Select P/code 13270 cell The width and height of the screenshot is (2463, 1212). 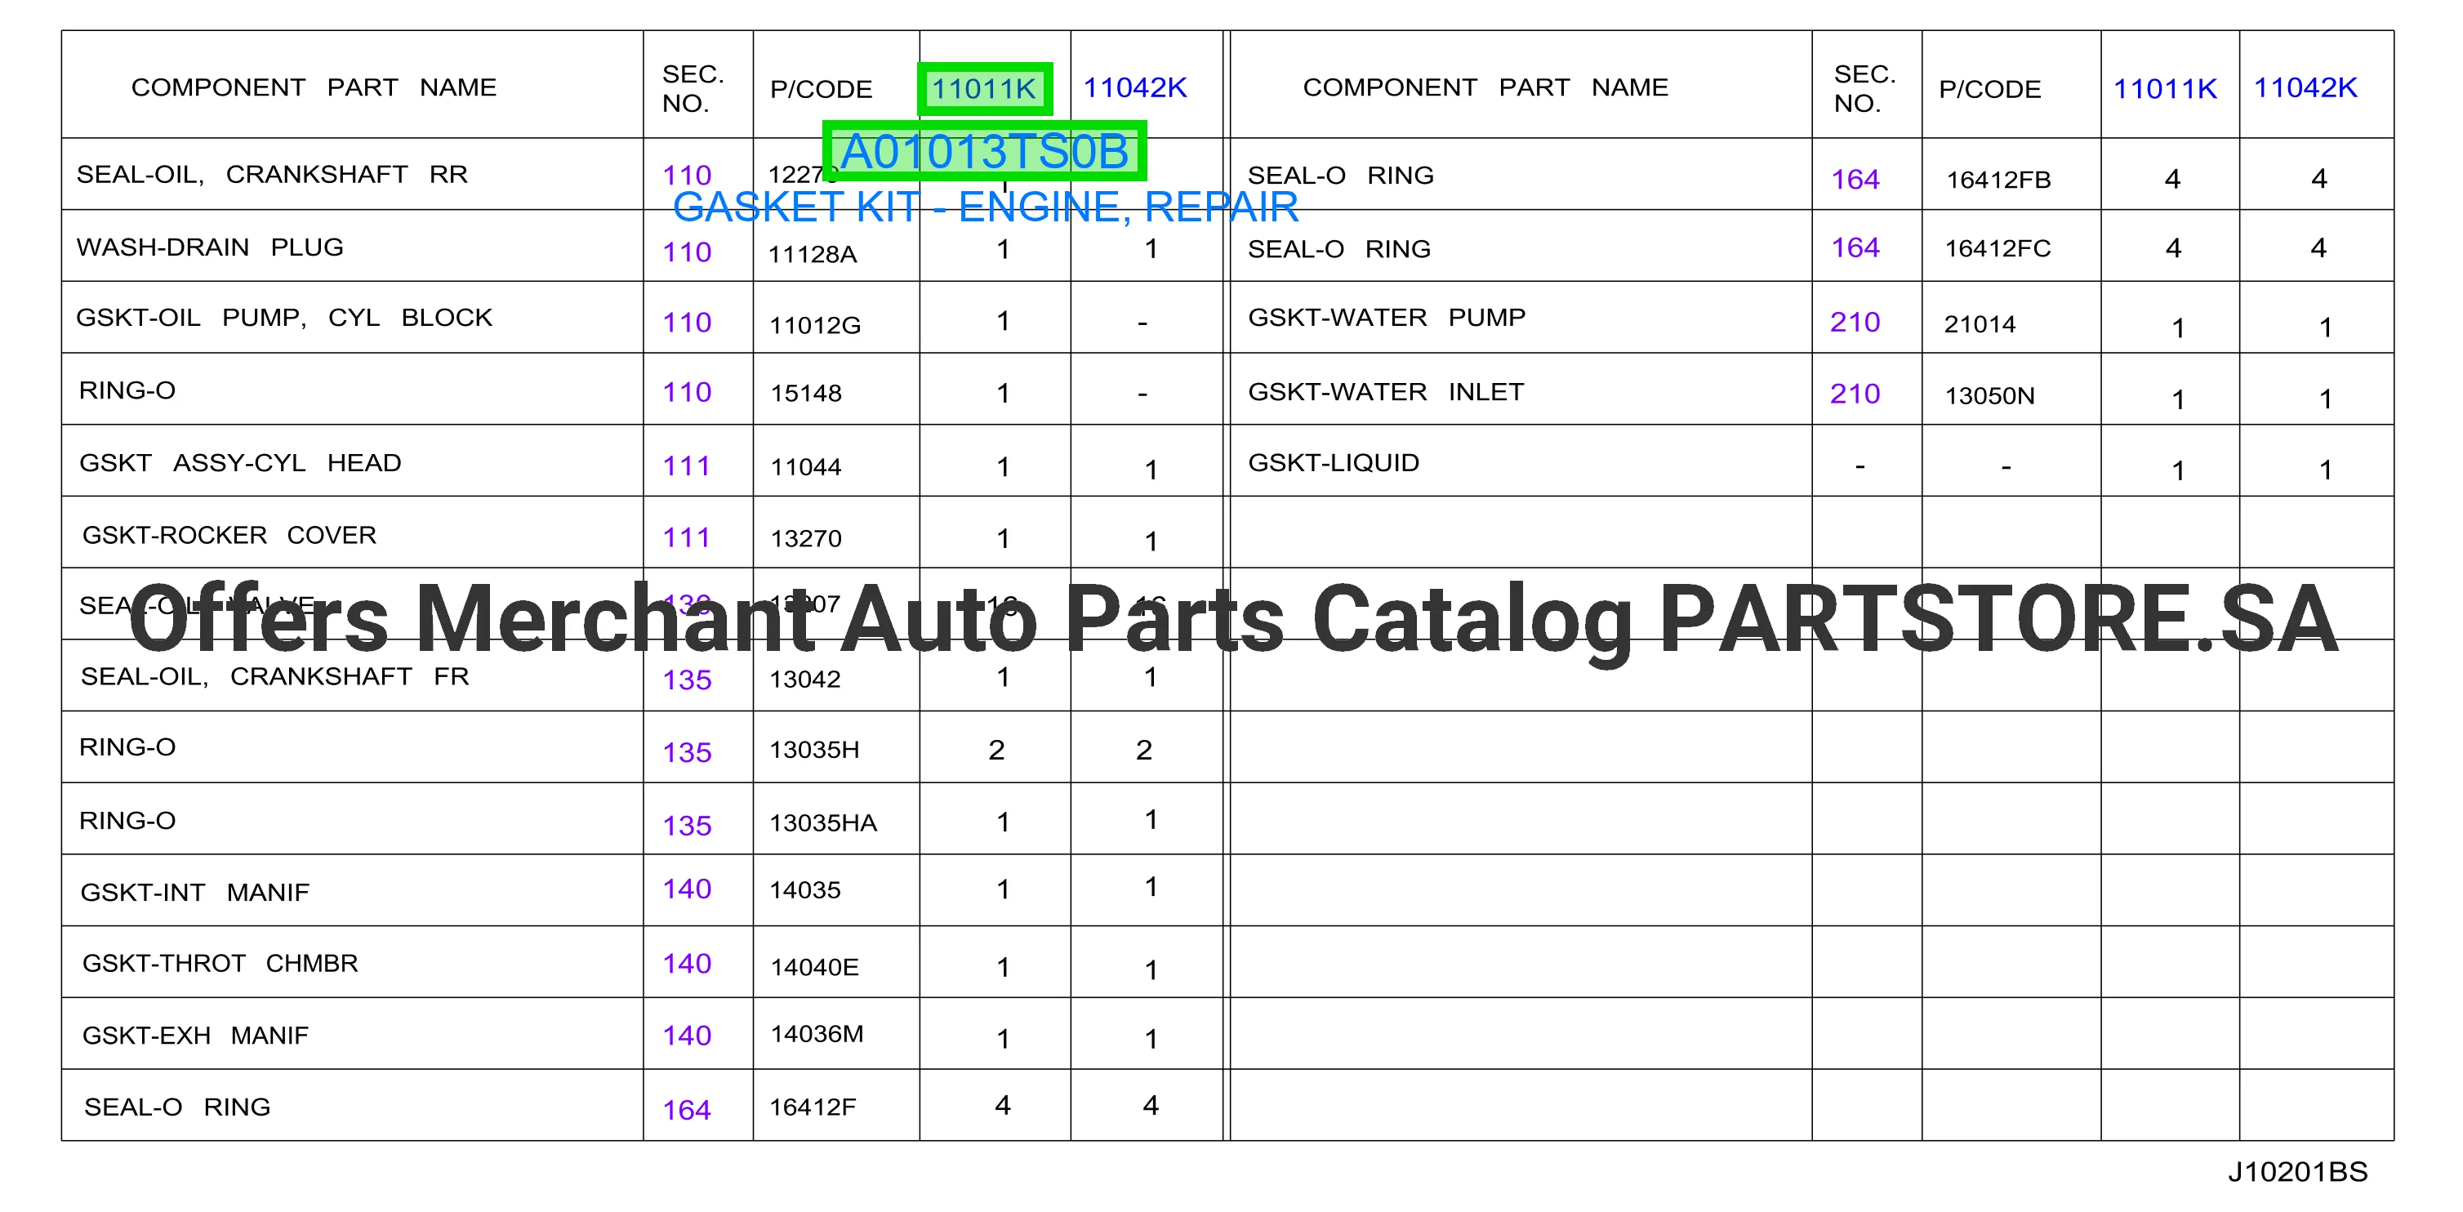(806, 539)
